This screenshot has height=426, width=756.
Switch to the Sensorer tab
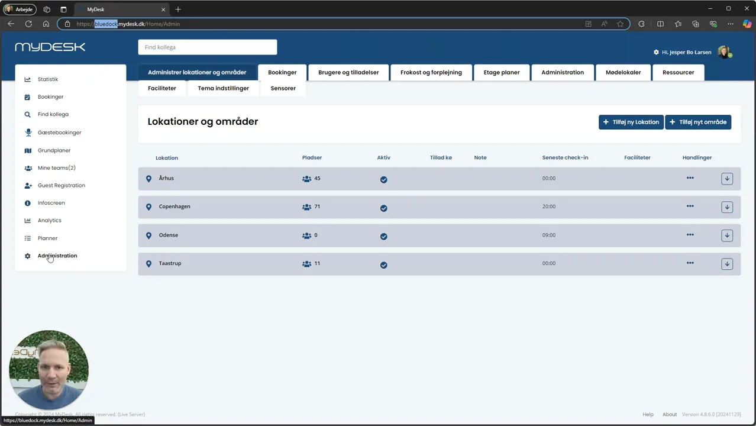(283, 88)
